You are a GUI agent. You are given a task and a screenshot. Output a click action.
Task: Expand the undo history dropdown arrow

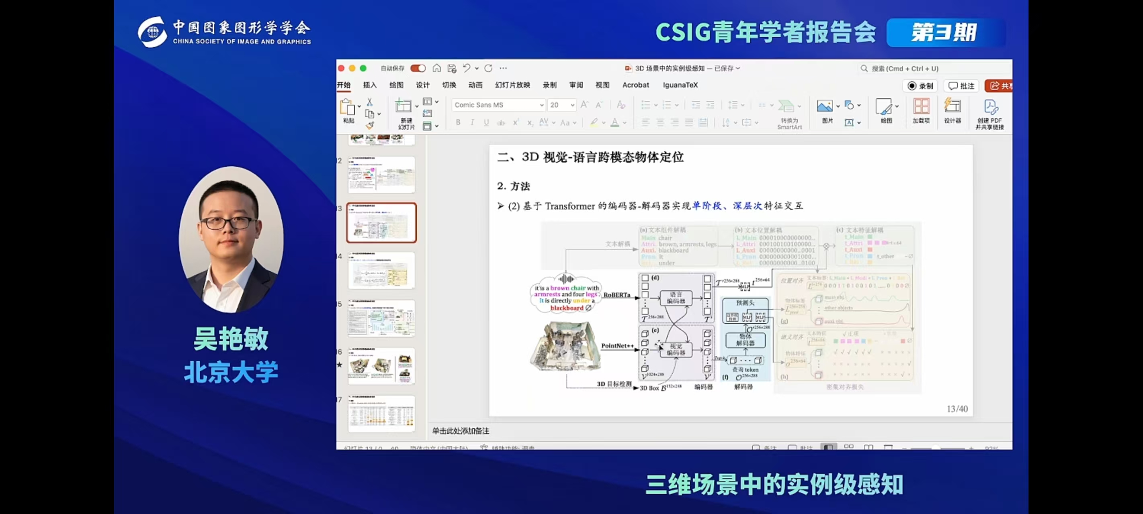(x=477, y=68)
